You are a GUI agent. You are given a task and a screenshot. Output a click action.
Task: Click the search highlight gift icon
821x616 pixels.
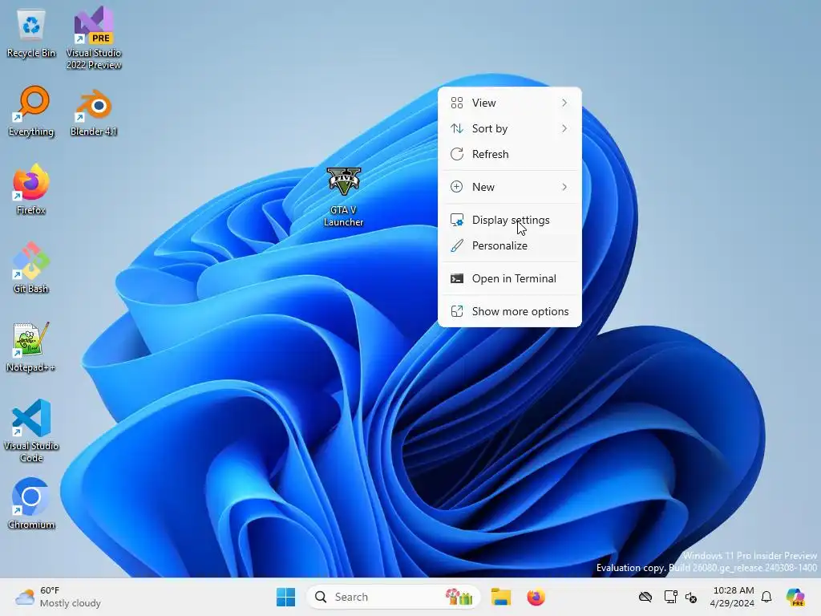click(459, 597)
